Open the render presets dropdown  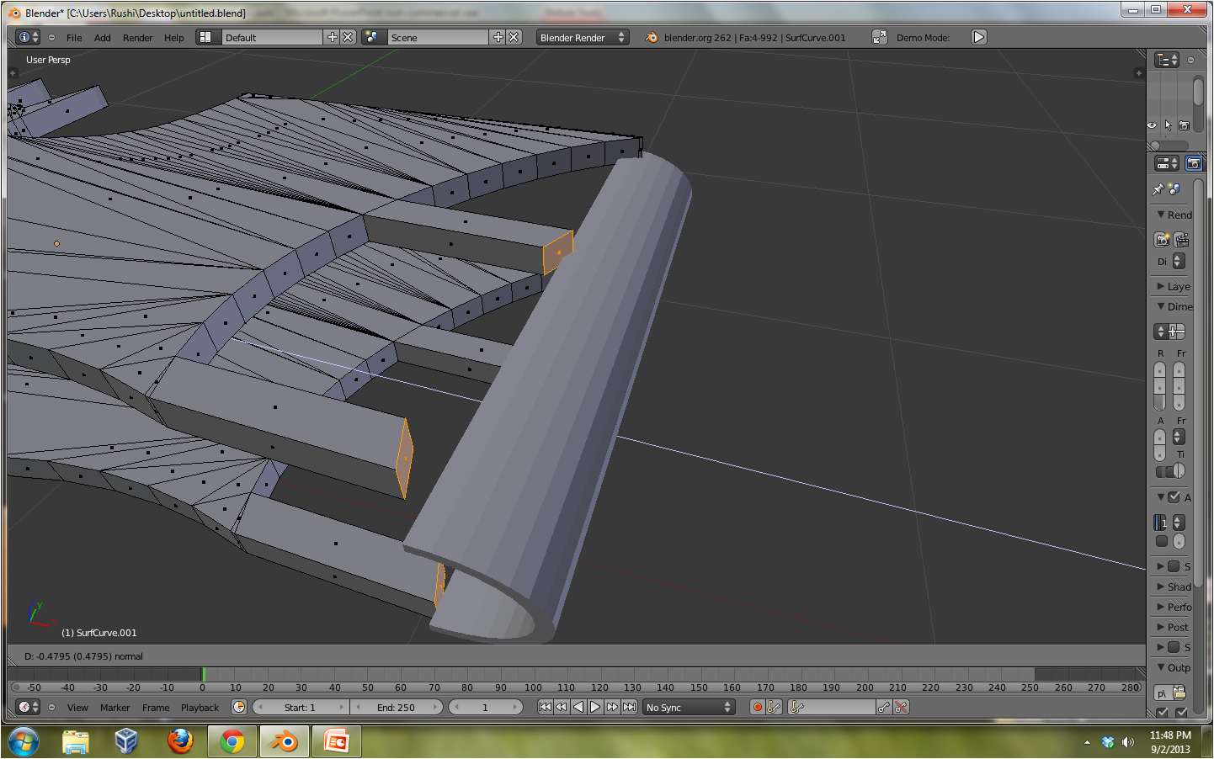(x=1161, y=332)
